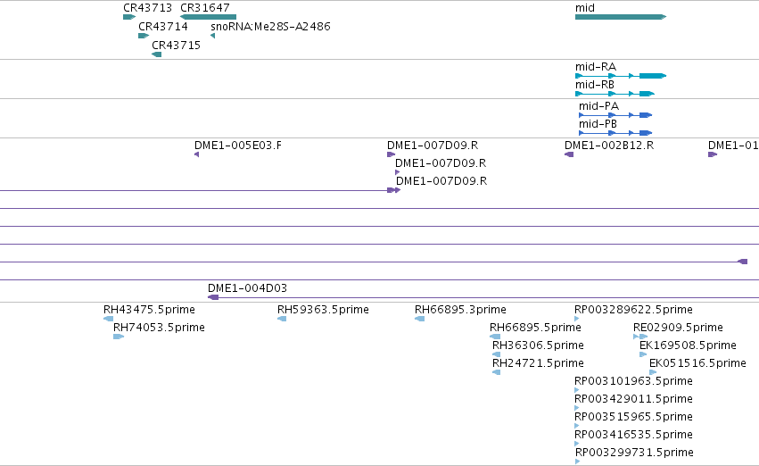Click the RE02909.5prime EST label
This screenshot has width=759, height=466.
(678, 328)
